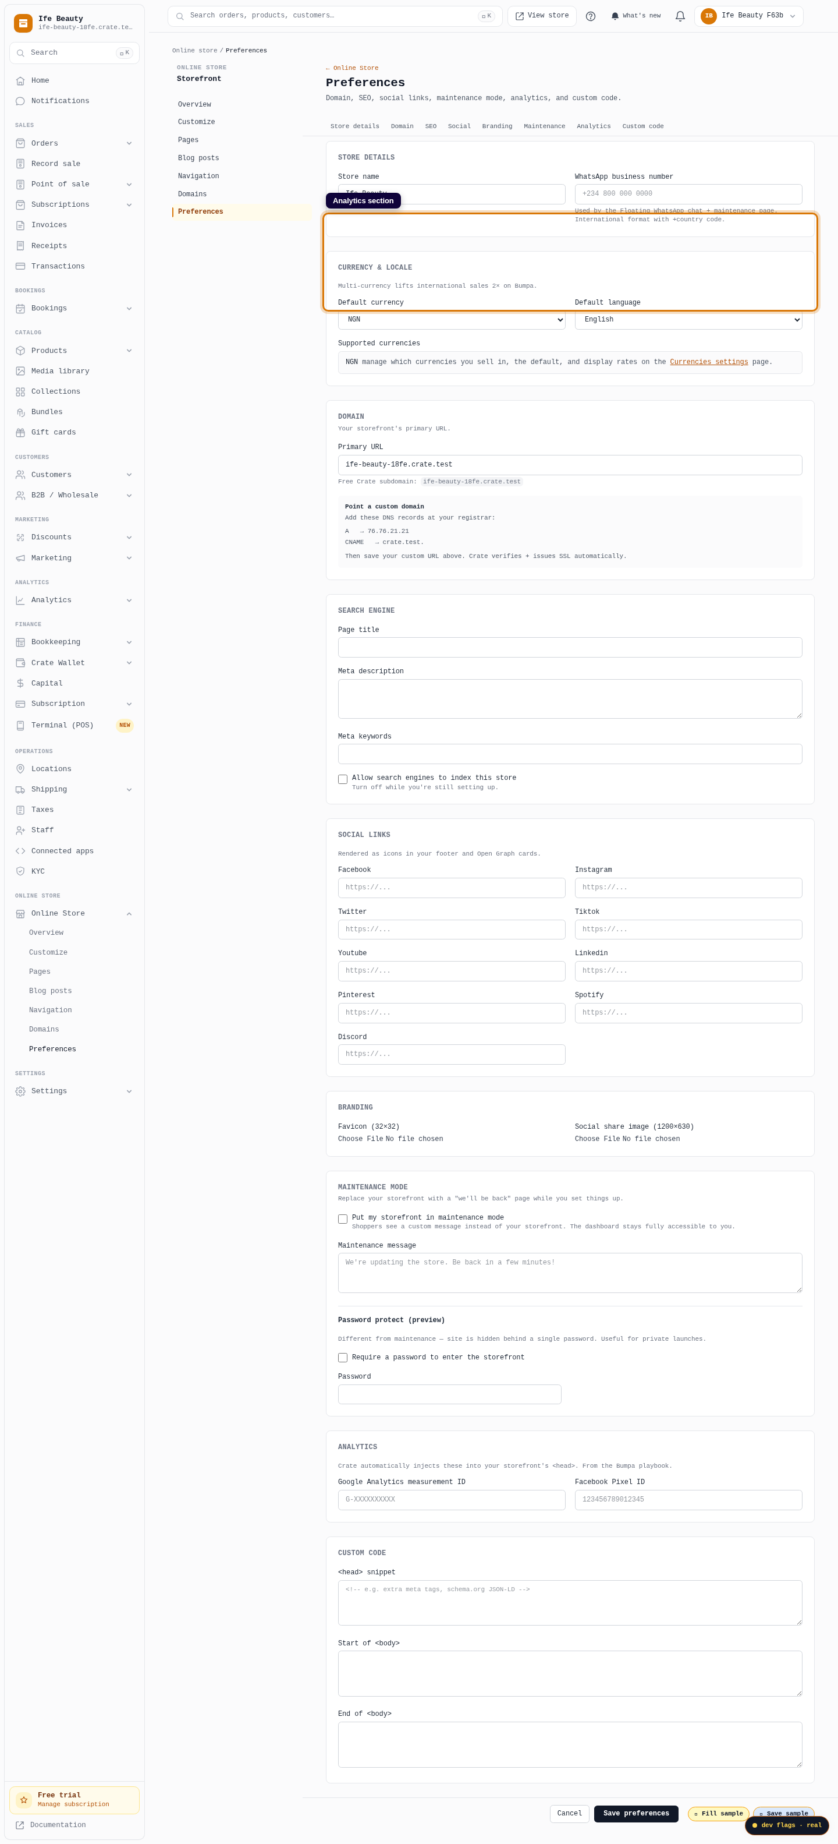
Task: Choose File for Social share image
Action: click(597, 1139)
